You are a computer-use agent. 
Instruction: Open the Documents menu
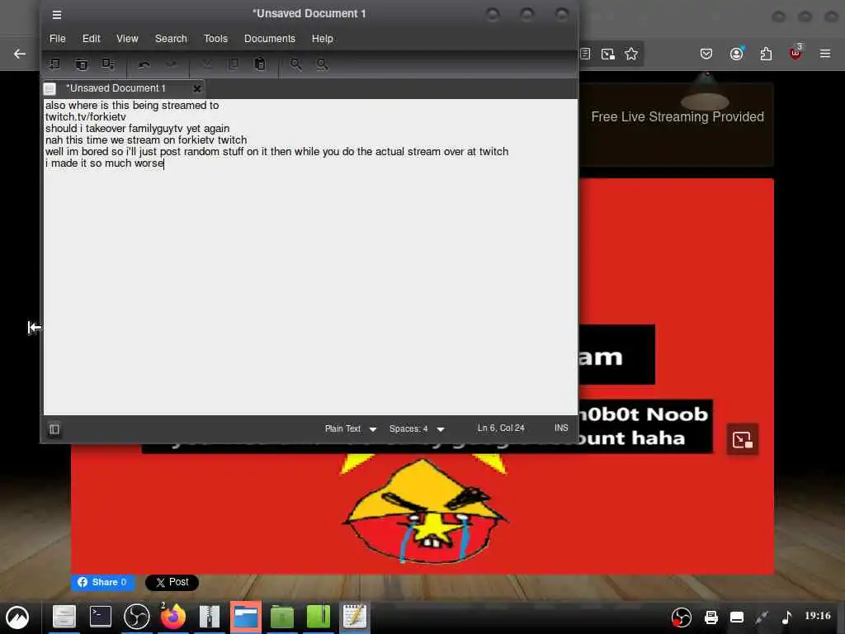coord(270,39)
